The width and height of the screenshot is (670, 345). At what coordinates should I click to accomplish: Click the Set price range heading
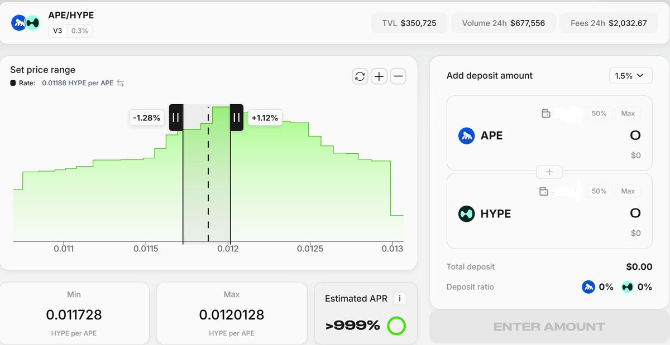click(x=42, y=70)
